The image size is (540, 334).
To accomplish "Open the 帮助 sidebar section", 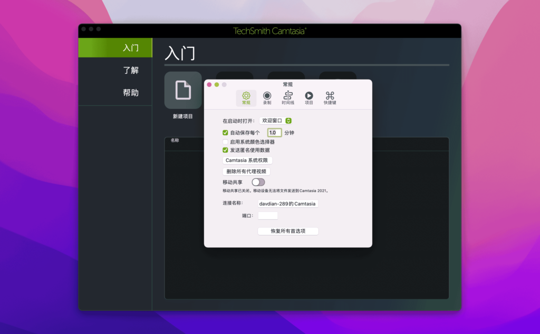I will point(130,92).
